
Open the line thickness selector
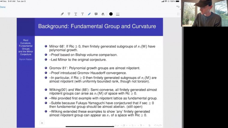coord(118,14)
